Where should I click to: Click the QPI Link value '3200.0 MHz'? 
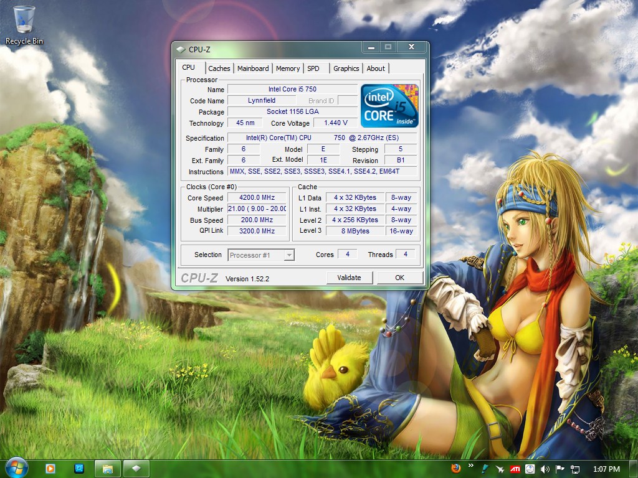[x=257, y=231]
